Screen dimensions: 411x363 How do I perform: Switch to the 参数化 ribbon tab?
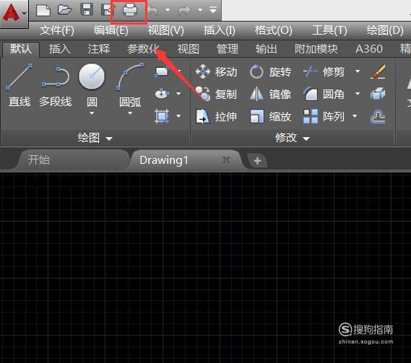(x=143, y=49)
